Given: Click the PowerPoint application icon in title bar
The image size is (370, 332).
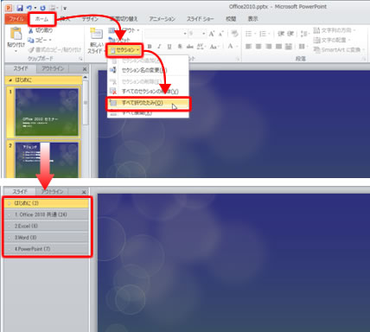Looking at the screenshot, I should click(x=9, y=8).
